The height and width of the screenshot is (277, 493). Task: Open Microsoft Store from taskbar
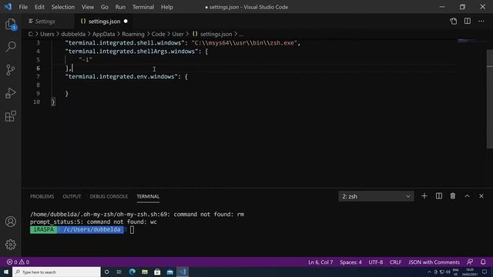[x=157, y=272]
